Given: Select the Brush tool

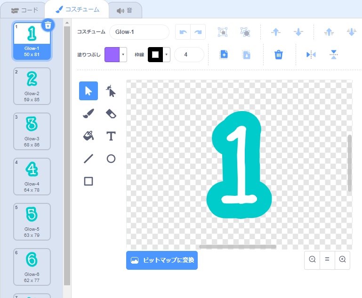Looking at the screenshot, I should pos(88,113).
